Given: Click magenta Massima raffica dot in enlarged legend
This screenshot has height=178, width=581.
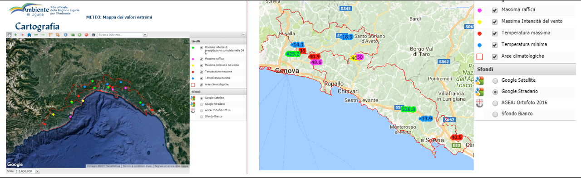Looking at the screenshot, I should click(480, 10).
